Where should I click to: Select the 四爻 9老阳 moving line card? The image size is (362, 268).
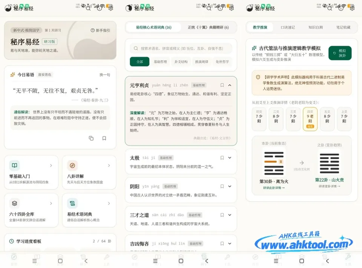[310, 119]
